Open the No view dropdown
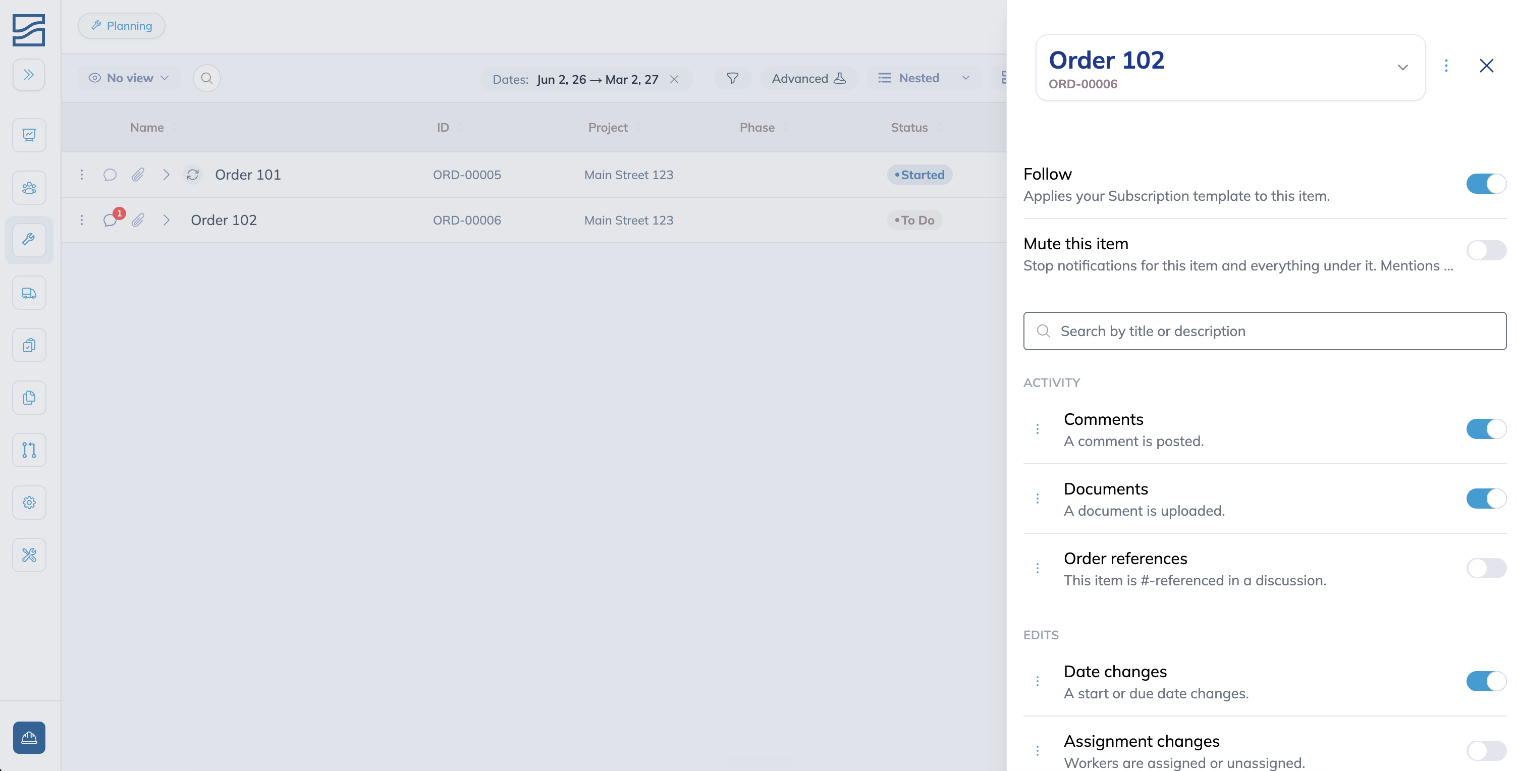This screenshot has height=771, width=1517. [129, 78]
